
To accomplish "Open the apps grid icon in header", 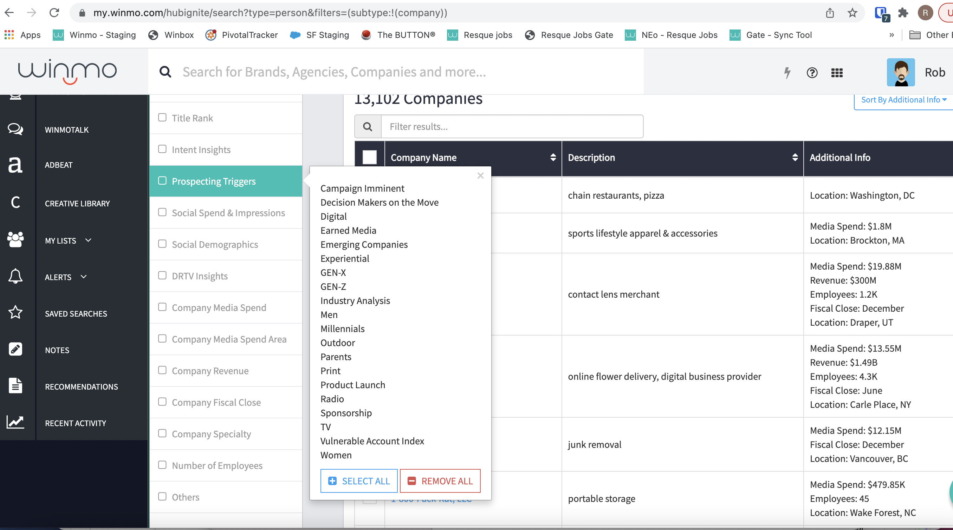I will pos(836,72).
